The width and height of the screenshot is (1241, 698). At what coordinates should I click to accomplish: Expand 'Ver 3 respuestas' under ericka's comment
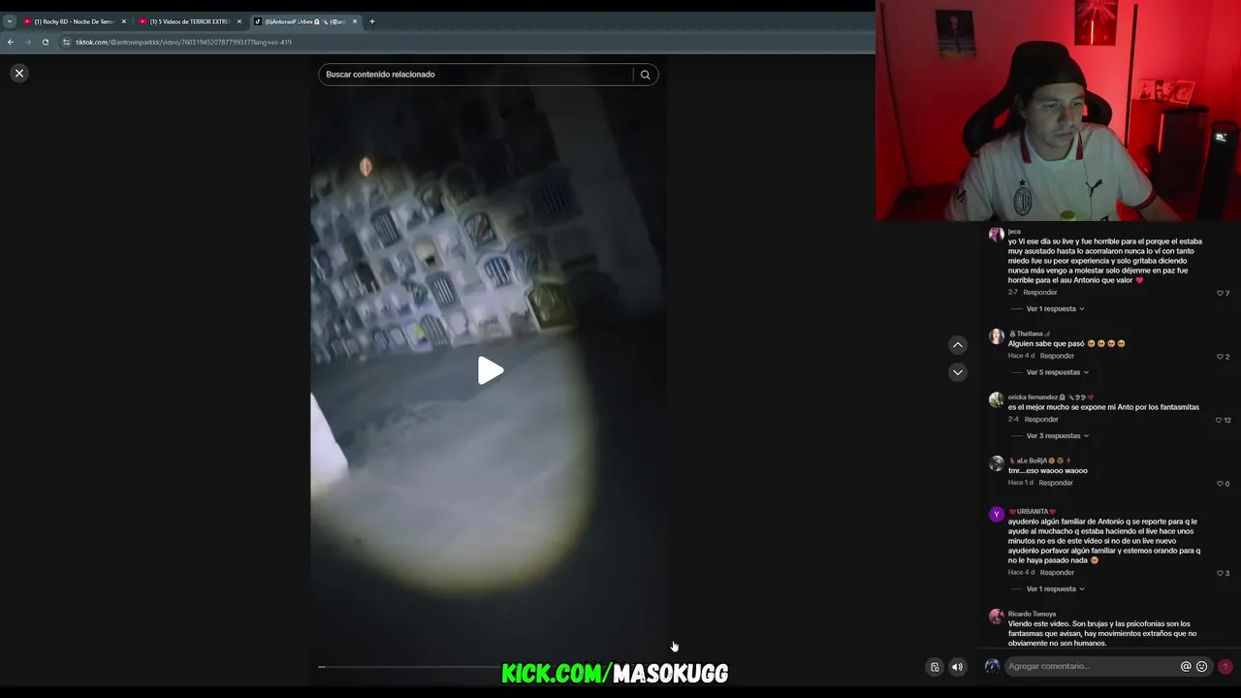click(1057, 436)
